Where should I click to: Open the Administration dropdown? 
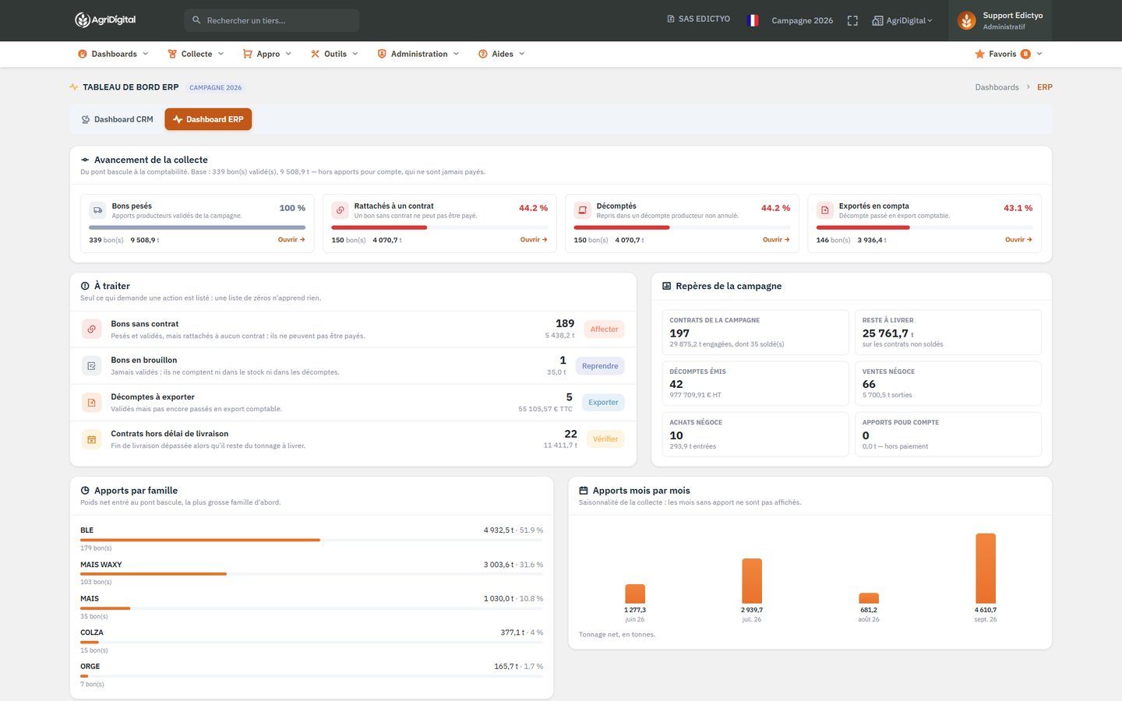[x=418, y=54]
